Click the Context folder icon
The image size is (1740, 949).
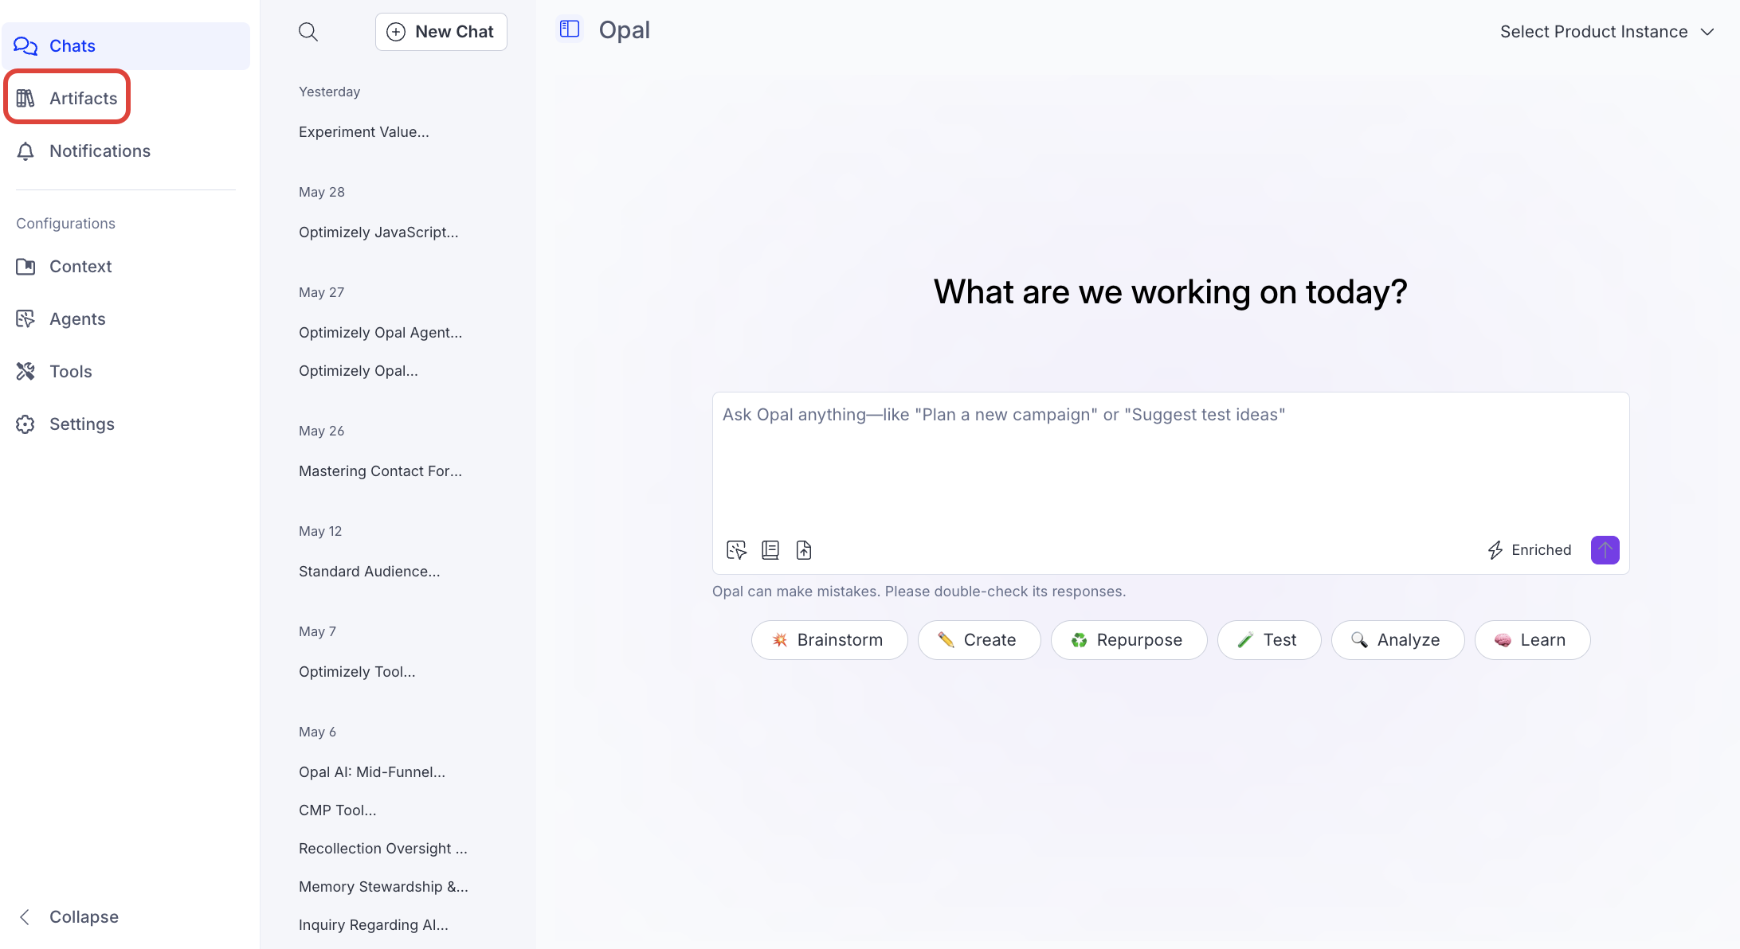[25, 267]
